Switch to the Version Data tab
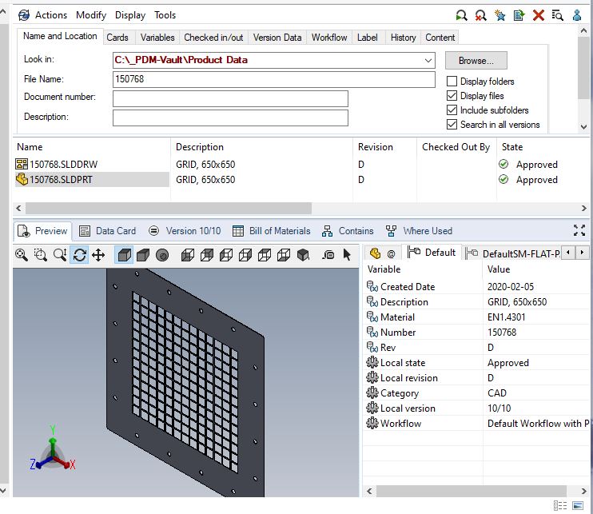This screenshot has height=514, width=593. click(x=277, y=38)
